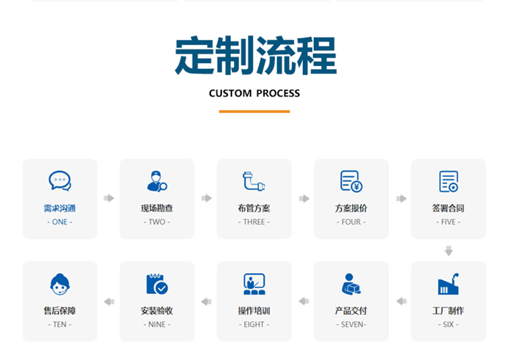509x359 pixels.
Task: Click the delivery person icon for 产品交付
Action: tap(351, 284)
